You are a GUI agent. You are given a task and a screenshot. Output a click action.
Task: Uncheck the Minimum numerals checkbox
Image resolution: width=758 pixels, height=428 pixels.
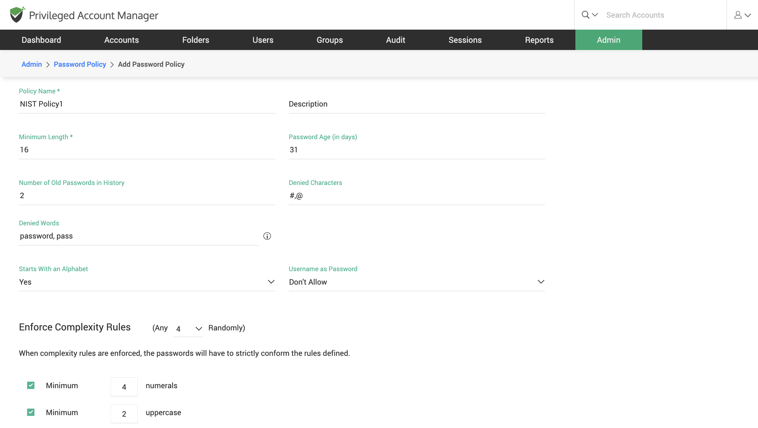click(31, 385)
